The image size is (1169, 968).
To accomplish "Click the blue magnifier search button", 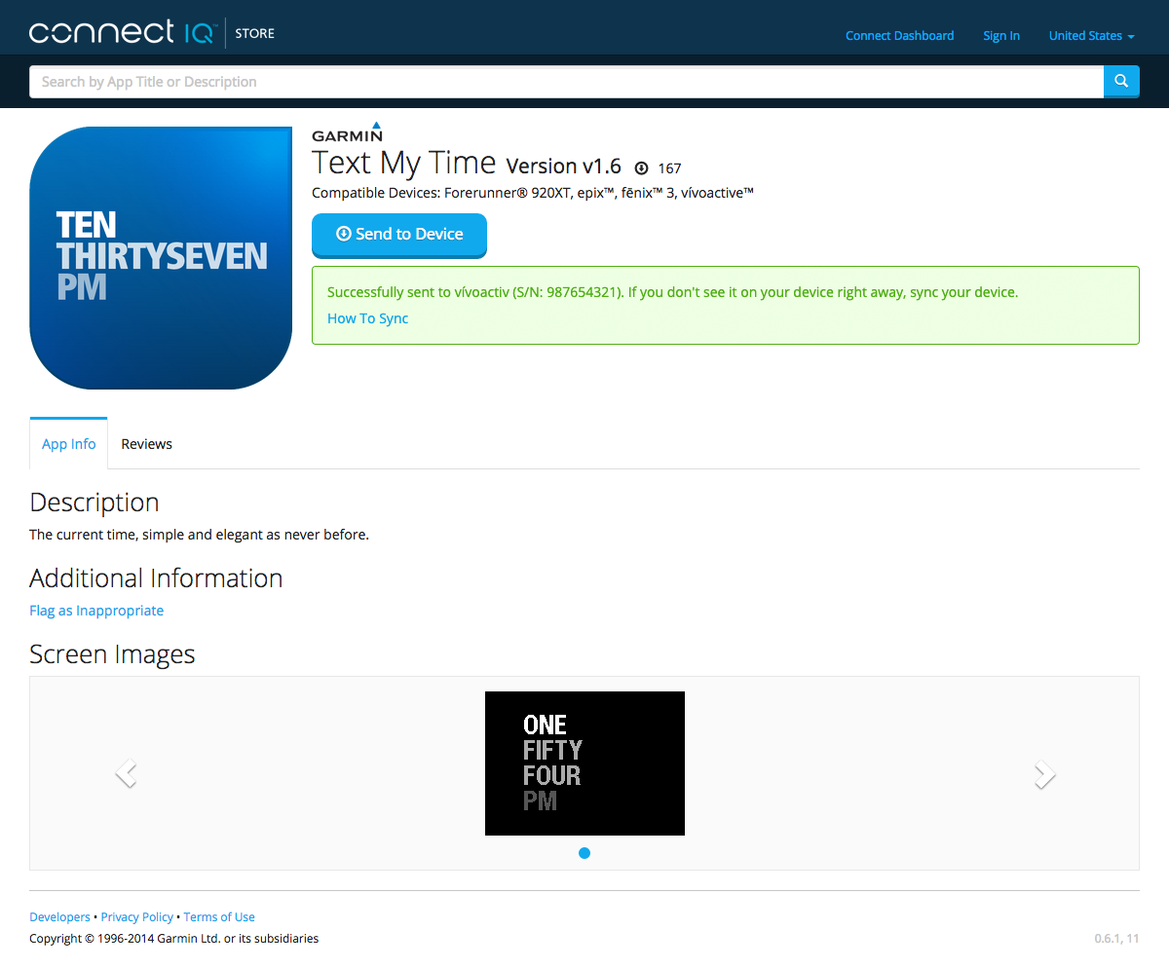I will (1121, 82).
